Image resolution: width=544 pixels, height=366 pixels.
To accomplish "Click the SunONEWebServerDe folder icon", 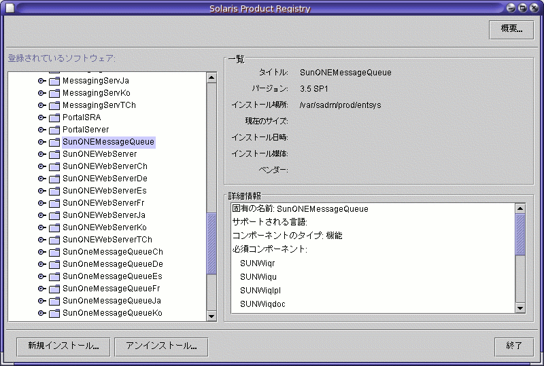I will tap(54, 179).
